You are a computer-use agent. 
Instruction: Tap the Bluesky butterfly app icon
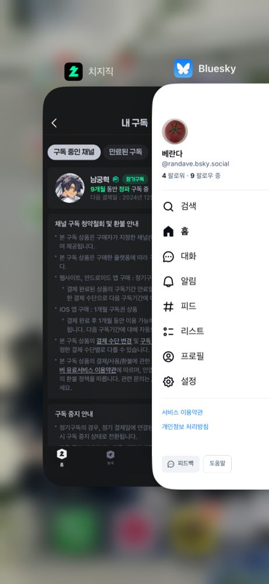(183, 68)
